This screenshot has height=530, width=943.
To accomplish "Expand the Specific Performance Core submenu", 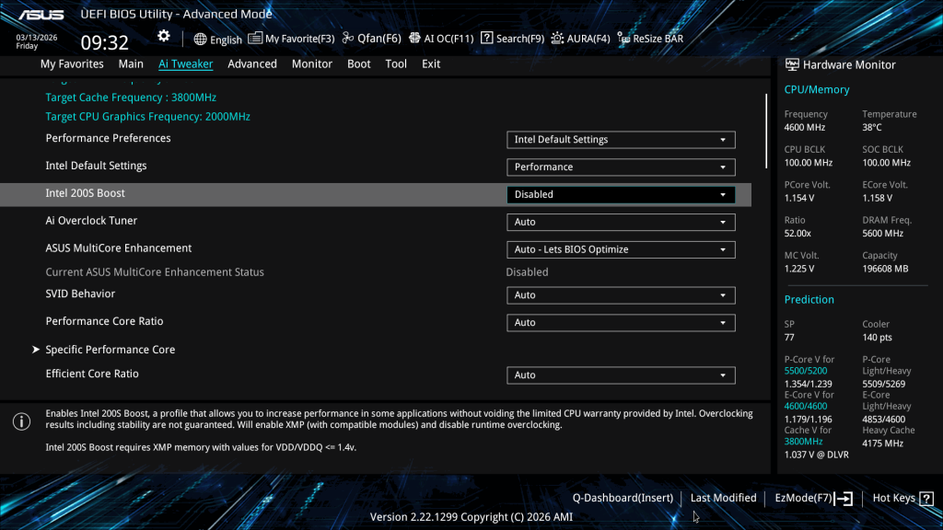I will [110, 350].
